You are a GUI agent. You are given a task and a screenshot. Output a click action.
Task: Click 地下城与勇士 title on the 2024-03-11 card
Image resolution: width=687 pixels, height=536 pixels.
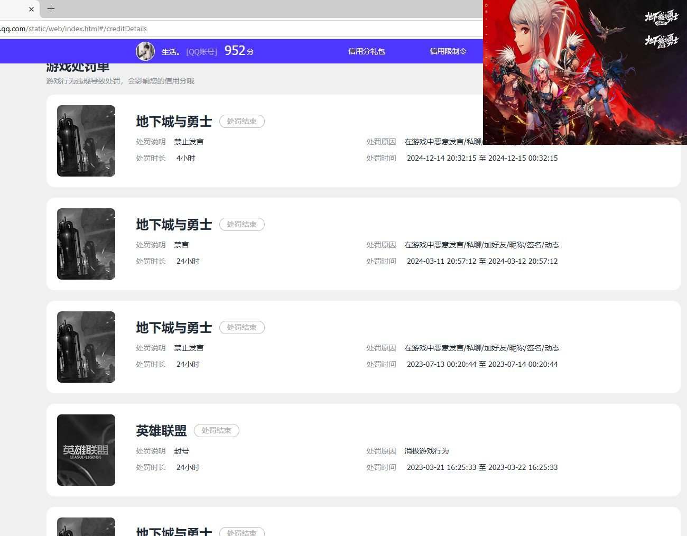pos(174,225)
